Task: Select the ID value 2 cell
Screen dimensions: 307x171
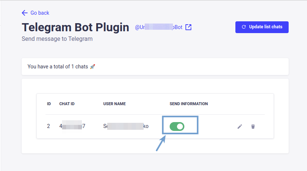Action: [48, 126]
